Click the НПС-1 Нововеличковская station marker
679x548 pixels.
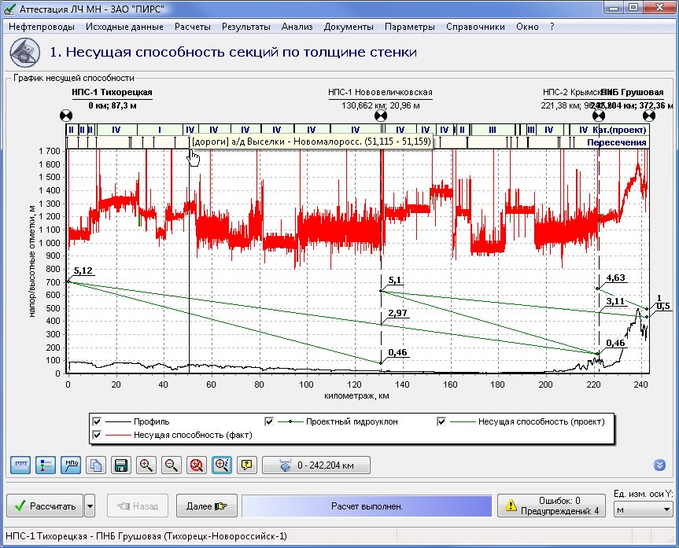380,116
